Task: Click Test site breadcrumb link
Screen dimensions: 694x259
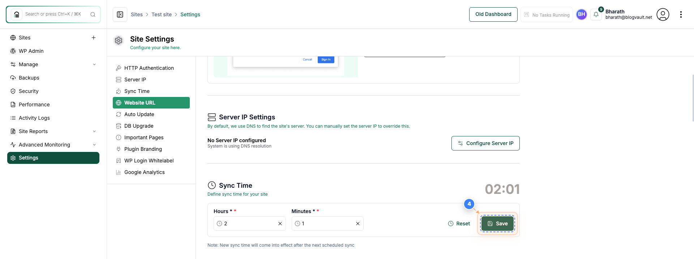Action: point(162,14)
